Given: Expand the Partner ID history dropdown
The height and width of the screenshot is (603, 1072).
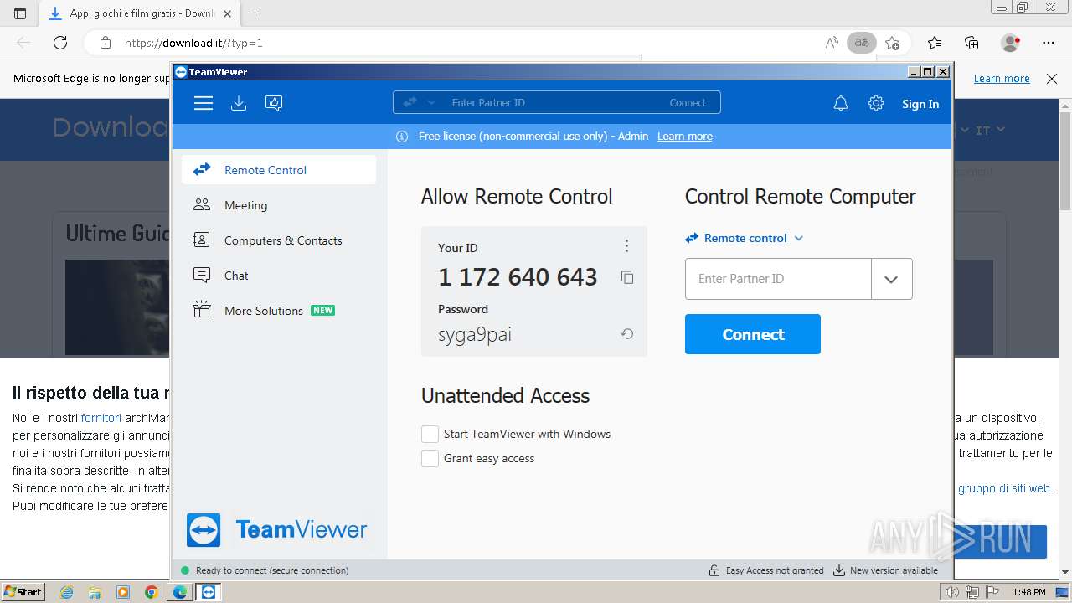Looking at the screenshot, I should point(891,279).
